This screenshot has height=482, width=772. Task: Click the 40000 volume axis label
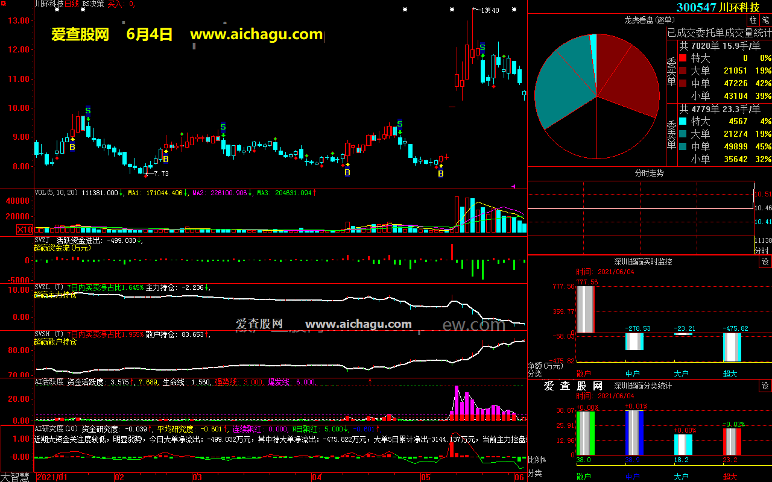pos(18,201)
